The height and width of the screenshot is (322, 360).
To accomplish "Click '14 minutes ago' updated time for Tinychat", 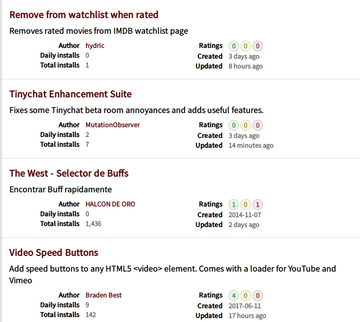I will pos(251,145).
